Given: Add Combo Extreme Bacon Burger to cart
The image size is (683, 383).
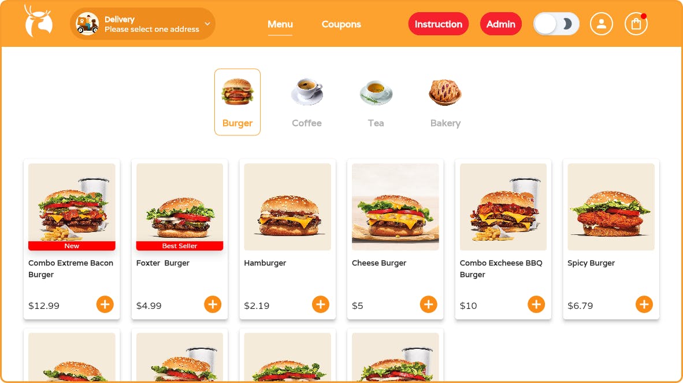Looking at the screenshot, I should click(x=105, y=304).
